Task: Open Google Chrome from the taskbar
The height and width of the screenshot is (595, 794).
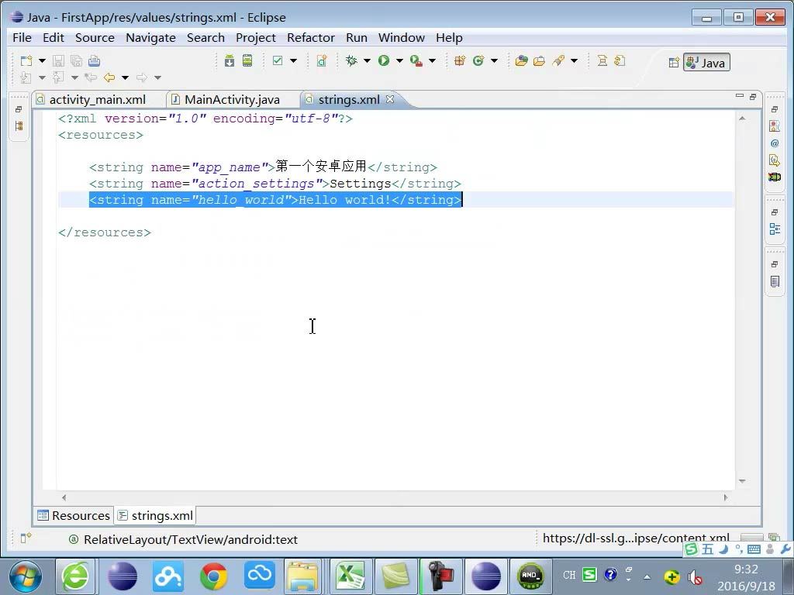Action: (x=214, y=576)
